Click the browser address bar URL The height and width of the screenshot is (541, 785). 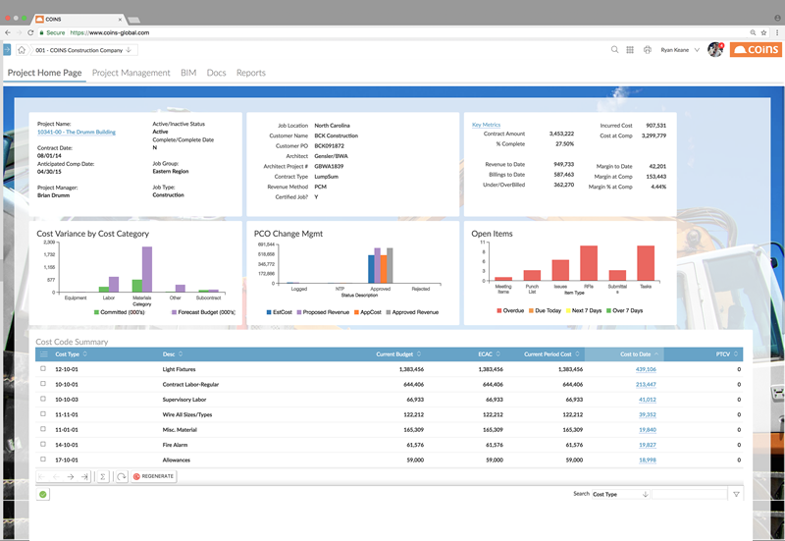point(110,32)
